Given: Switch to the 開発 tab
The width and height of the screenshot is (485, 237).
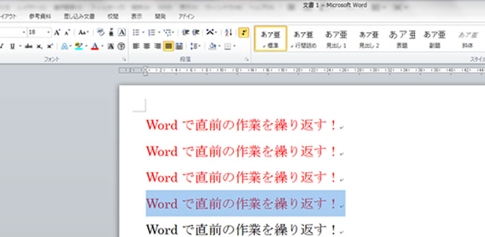Looking at the screenshot, I should [160, 17].
